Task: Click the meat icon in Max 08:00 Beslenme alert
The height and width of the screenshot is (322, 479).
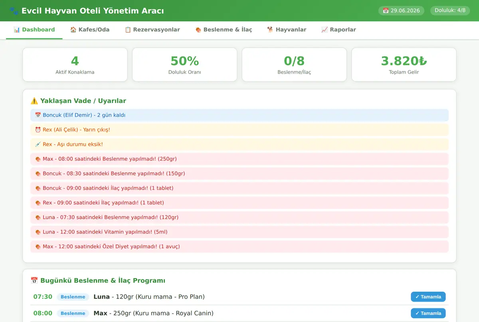Action: [38, 159]
